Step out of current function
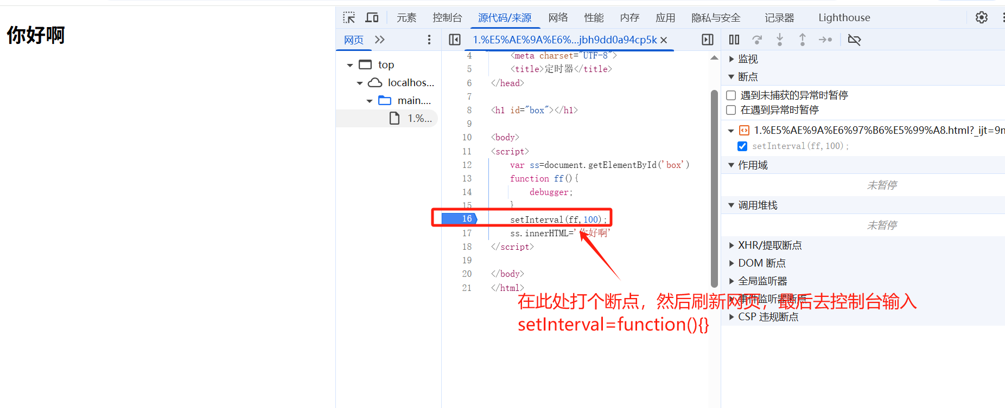 point(803,40)
